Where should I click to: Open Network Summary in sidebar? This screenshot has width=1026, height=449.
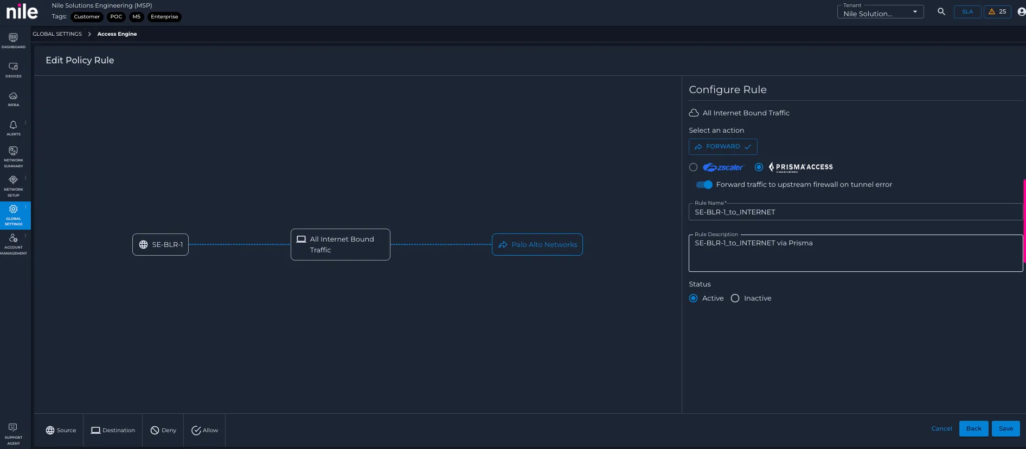14,157
